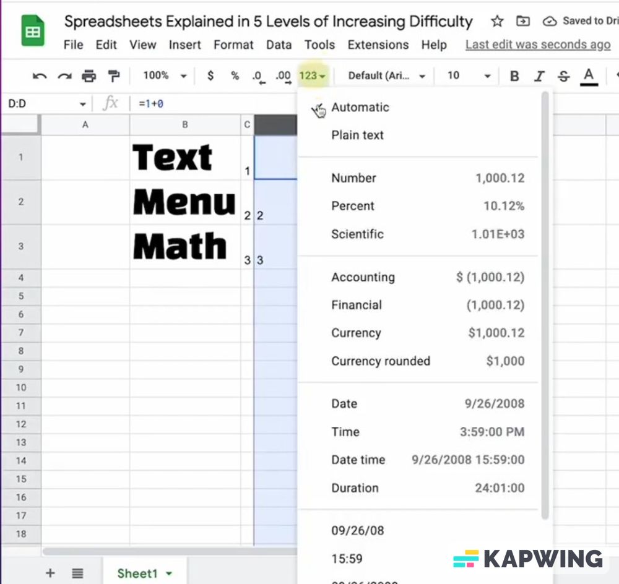Open the text color picker
Viewport: 619px width, 584px height.
589,75
